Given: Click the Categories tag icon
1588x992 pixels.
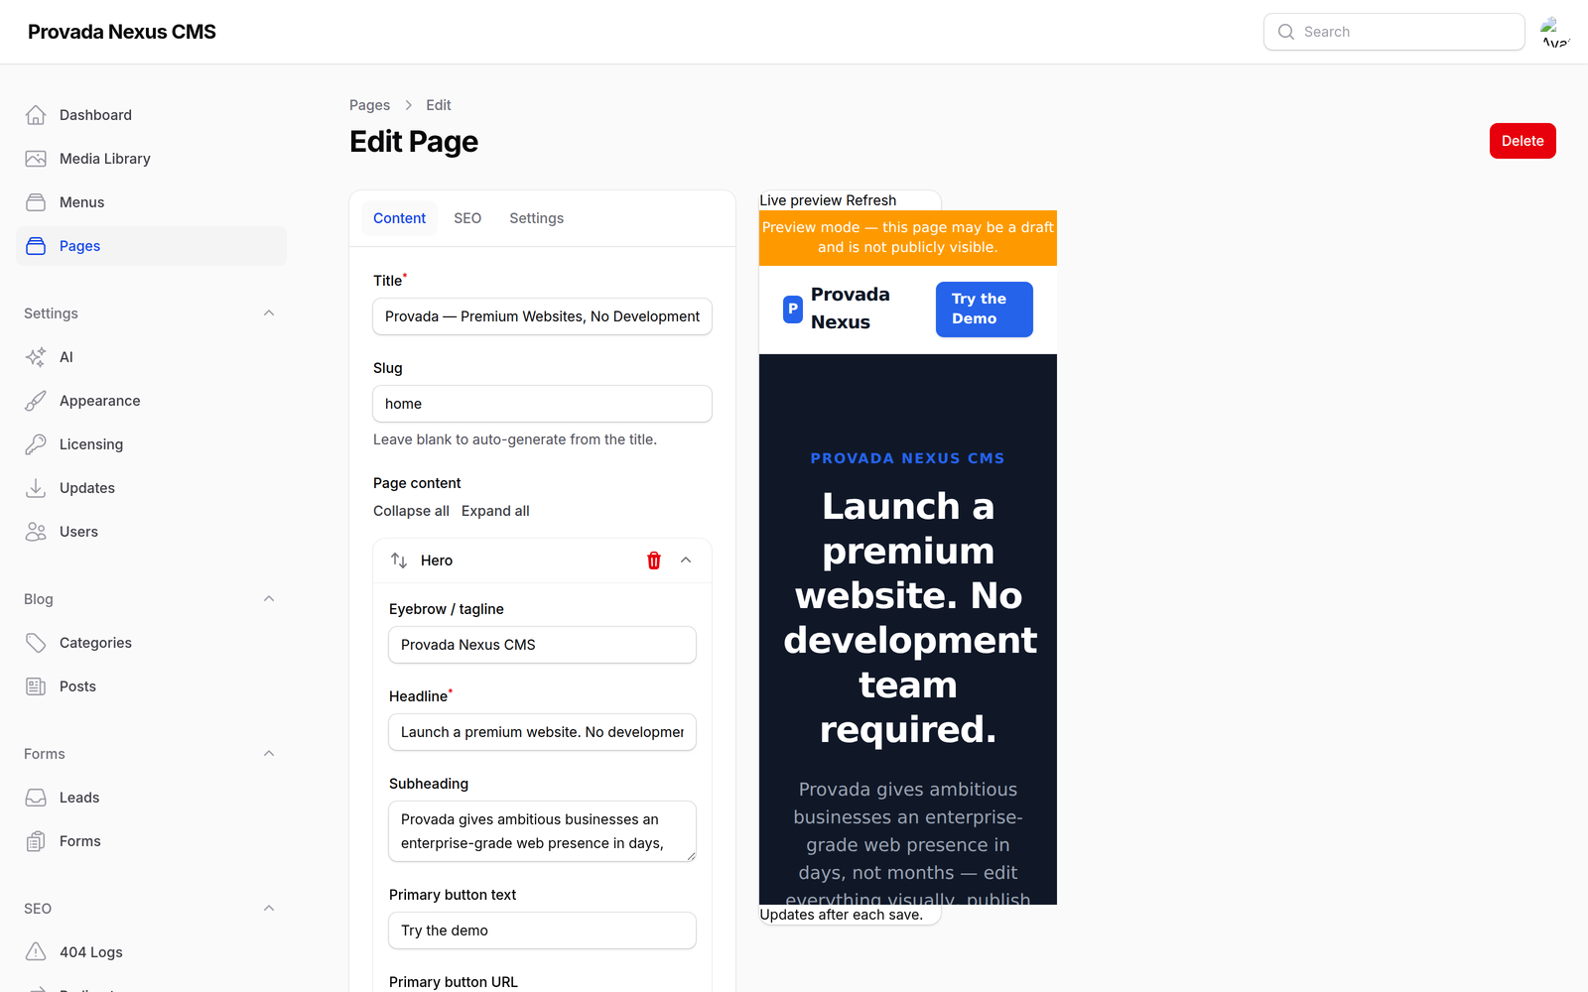Looking at the screenshot, I should [x=36, y=643].
